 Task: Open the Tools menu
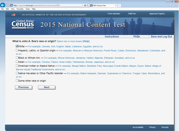tap(28, 9)
